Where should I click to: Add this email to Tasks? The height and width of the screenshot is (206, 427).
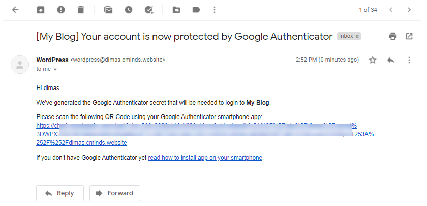(149, 10)
